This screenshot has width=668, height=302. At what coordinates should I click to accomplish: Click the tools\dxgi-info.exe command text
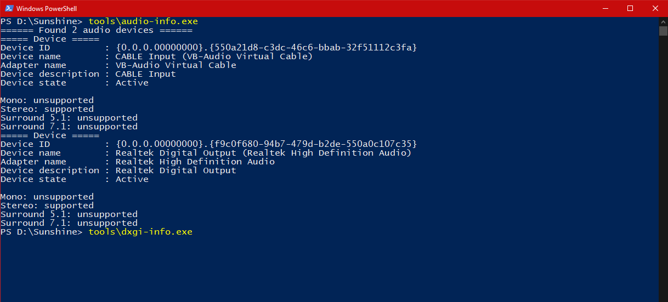[x=140, y=232]
